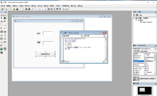
Task: Select the Line control tool
Action: (5, 45)
